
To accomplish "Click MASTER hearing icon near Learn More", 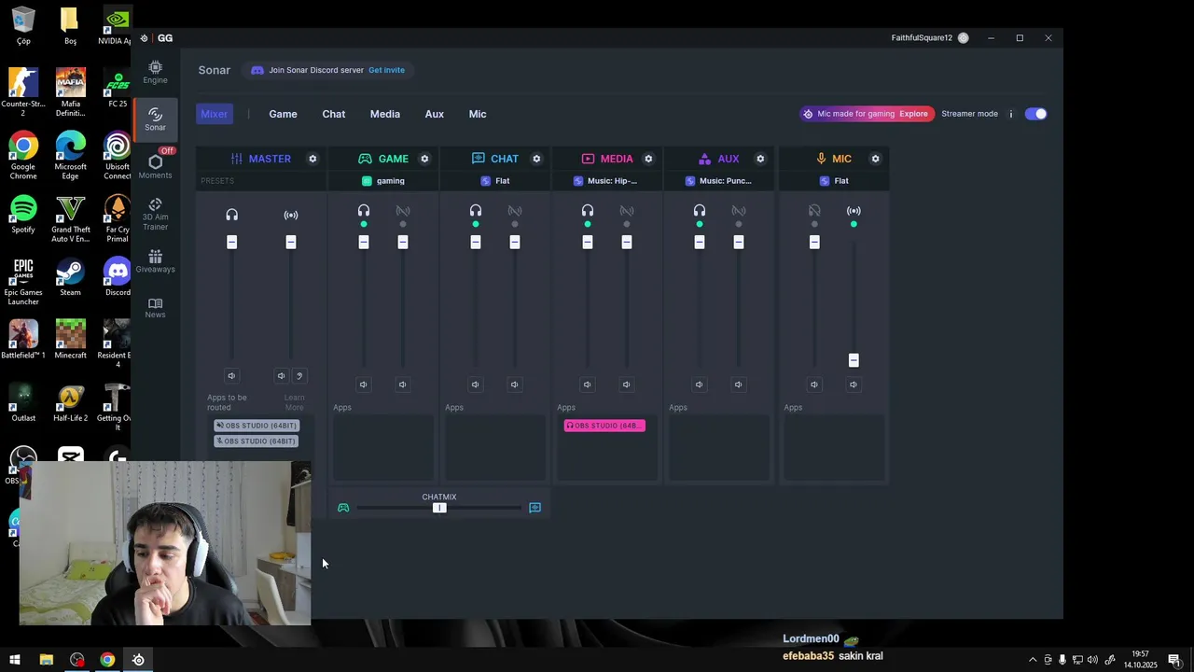I will click(299, 376).
